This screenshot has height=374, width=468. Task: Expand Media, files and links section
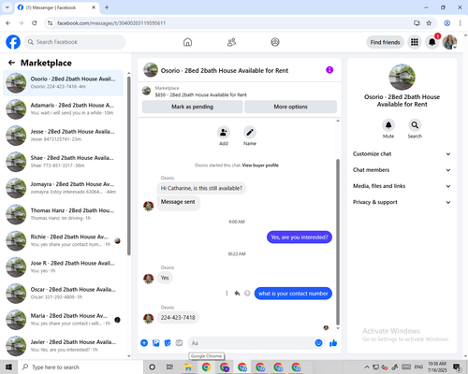402,186
